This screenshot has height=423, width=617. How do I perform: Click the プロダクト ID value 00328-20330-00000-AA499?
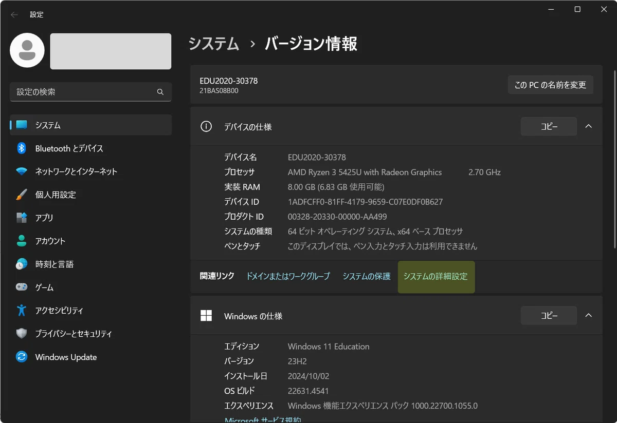coord(337,217)
